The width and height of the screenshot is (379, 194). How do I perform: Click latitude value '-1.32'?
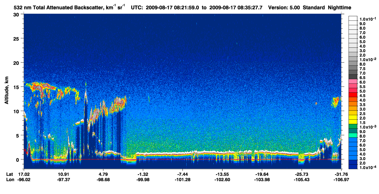(x=143, y=174)
